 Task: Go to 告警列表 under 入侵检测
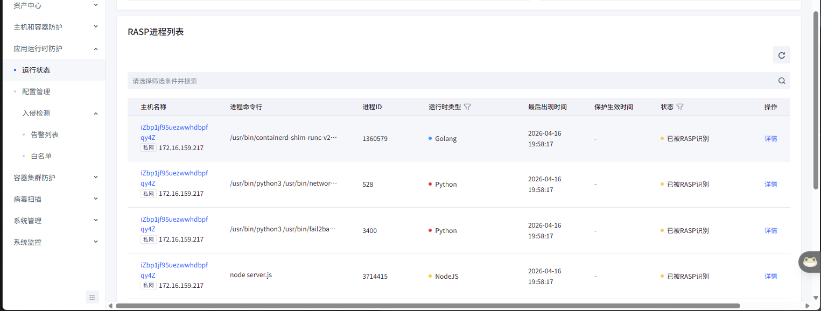click(45, 135)
